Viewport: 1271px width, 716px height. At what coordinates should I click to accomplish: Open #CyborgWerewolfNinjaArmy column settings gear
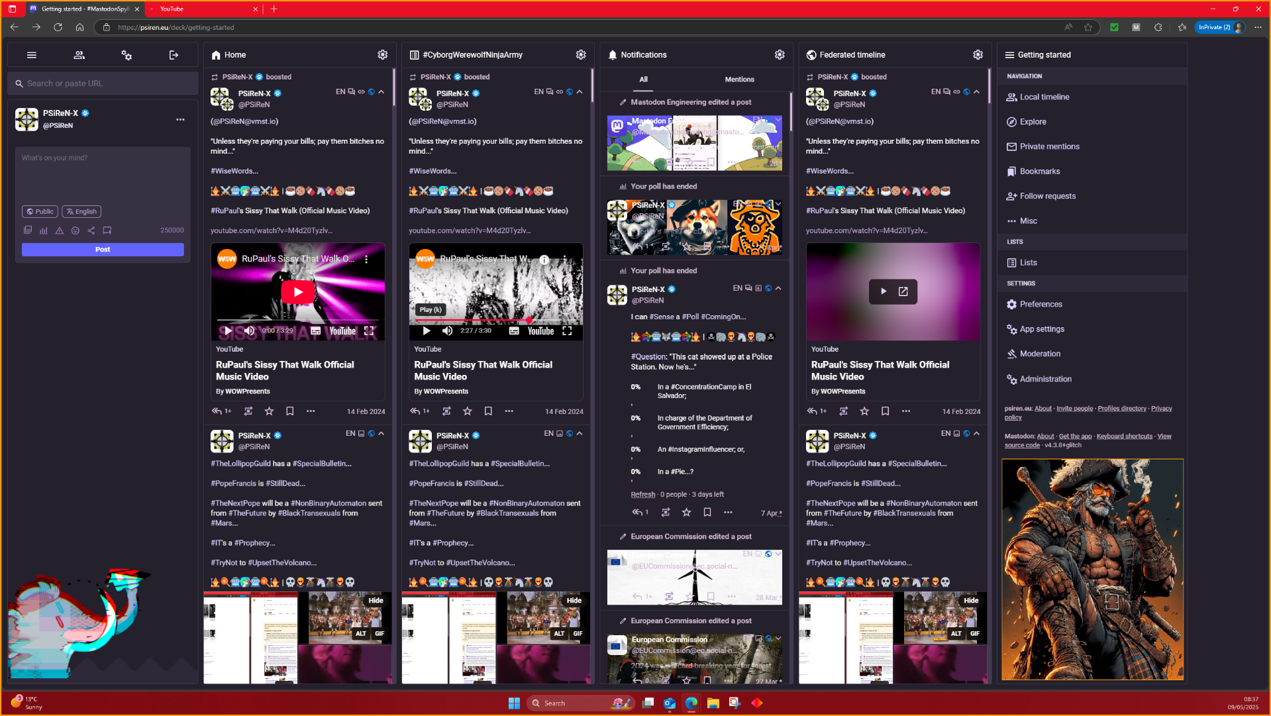(581, 55)
